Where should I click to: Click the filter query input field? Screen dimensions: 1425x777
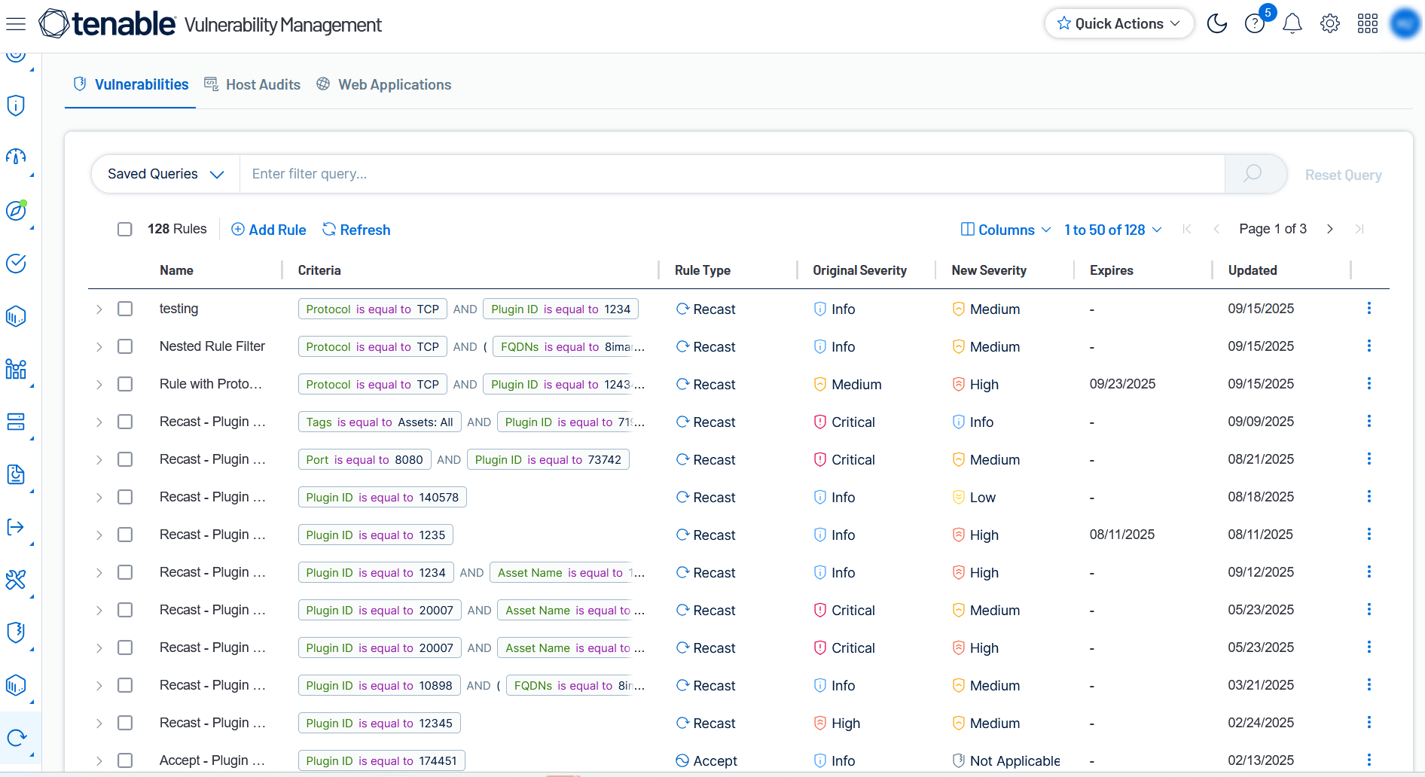[x=731, y=174]
